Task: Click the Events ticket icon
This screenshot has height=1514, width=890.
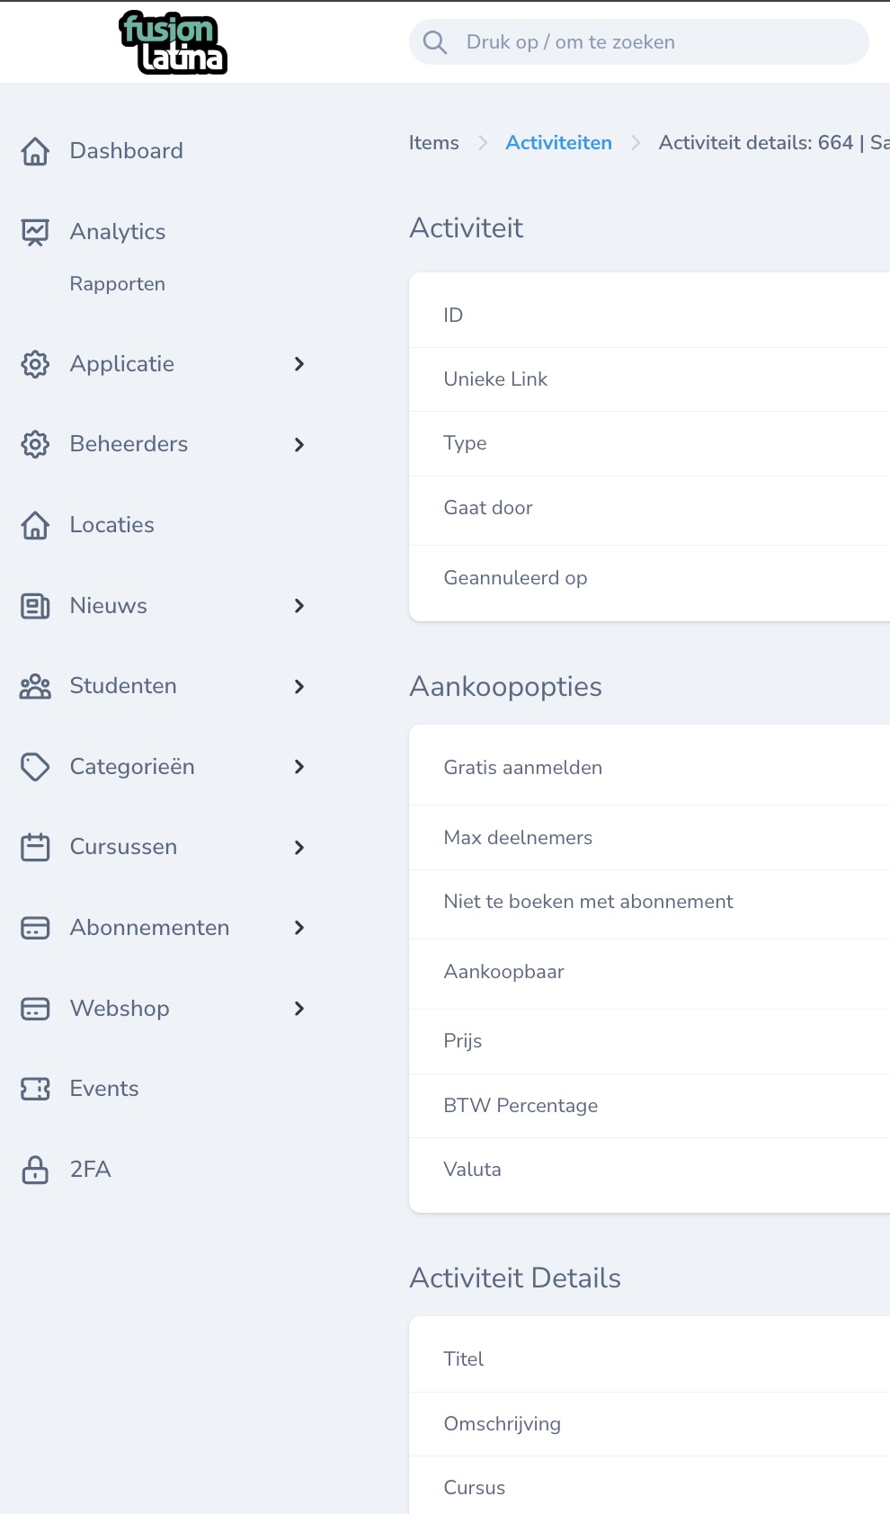Action: tap(34, 1088)
